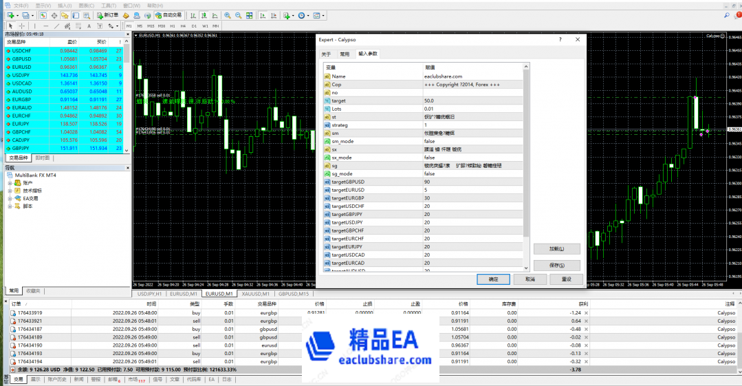Select the Vertical Line drawing tool
742x386 pixels.
[x=34, y=26]
